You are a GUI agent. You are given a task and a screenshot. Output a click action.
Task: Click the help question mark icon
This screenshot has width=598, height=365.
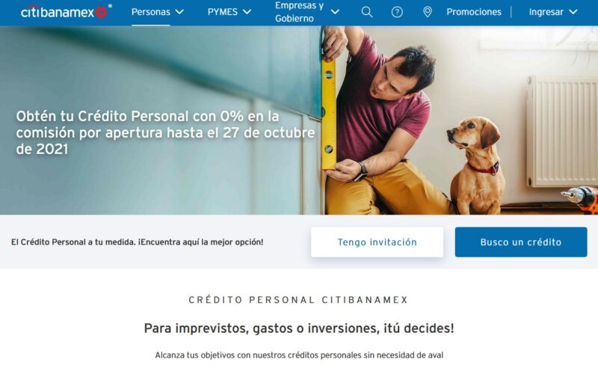[x=397, y=12]
